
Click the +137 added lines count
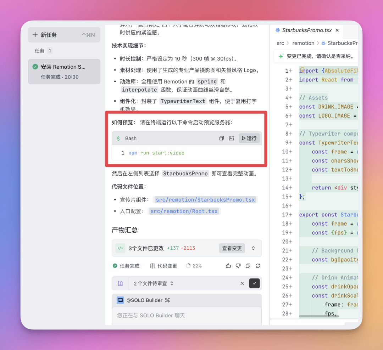click(173, 248)
